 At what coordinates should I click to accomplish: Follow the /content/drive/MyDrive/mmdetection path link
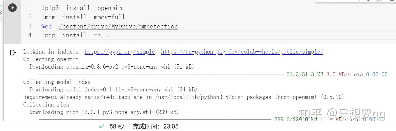[x=118, y=26]
